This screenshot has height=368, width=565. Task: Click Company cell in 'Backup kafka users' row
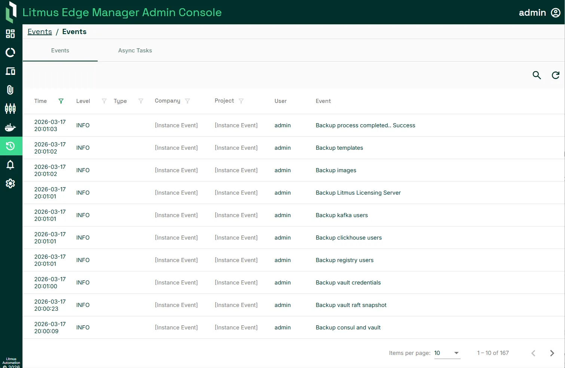tap(176, 215)
